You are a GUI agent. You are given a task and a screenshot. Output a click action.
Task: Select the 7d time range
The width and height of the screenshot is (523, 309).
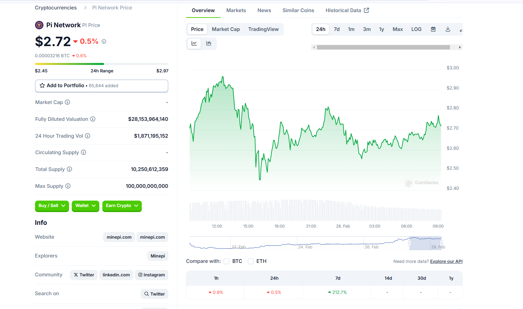pyautogui.click(x=337, y=29)
